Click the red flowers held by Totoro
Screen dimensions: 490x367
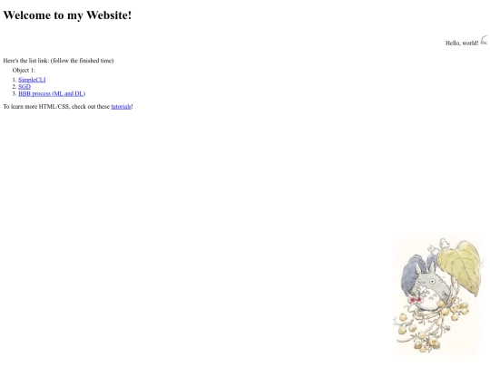[416, 300]
